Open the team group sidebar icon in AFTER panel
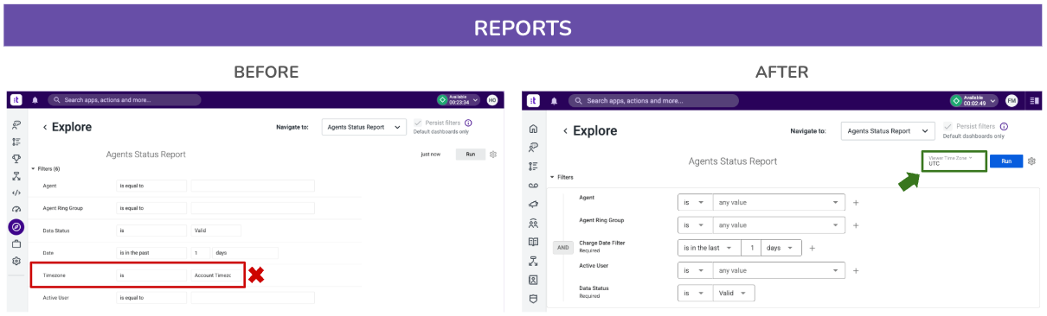Image resolution: width=1047 pixels, height=316 pixels. 534,223
